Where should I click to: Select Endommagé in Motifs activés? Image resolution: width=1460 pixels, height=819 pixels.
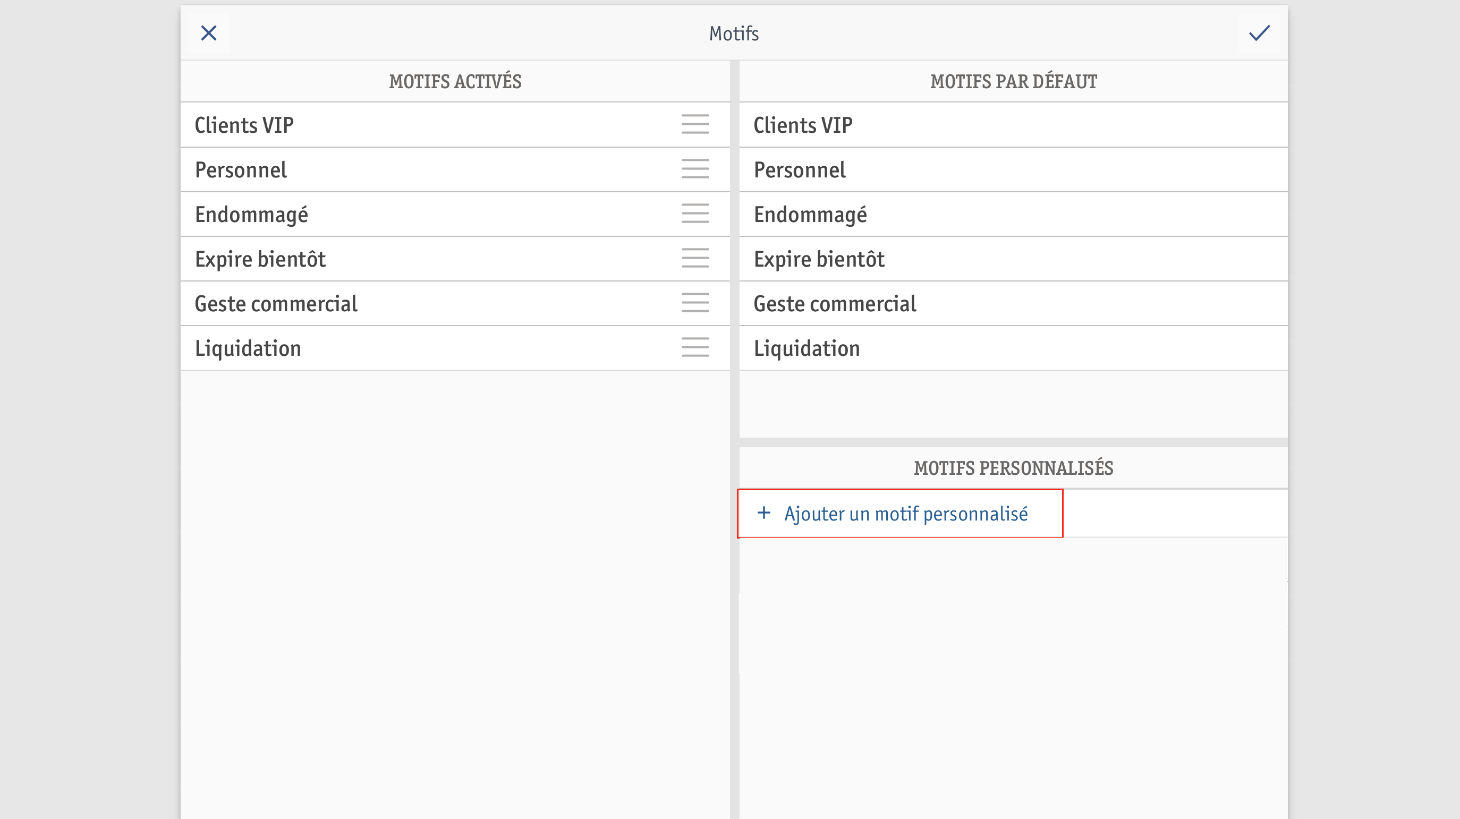(x=455, y=214)
